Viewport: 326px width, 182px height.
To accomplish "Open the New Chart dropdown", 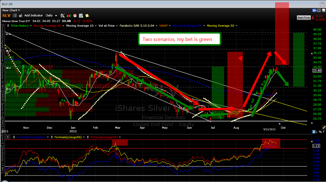I will tap(11, 10).
